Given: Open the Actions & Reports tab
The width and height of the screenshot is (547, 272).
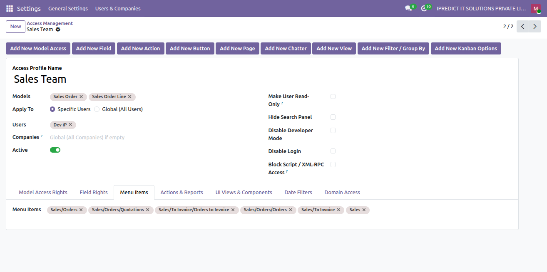Looking at the screenshot, I should coord(182,193).
